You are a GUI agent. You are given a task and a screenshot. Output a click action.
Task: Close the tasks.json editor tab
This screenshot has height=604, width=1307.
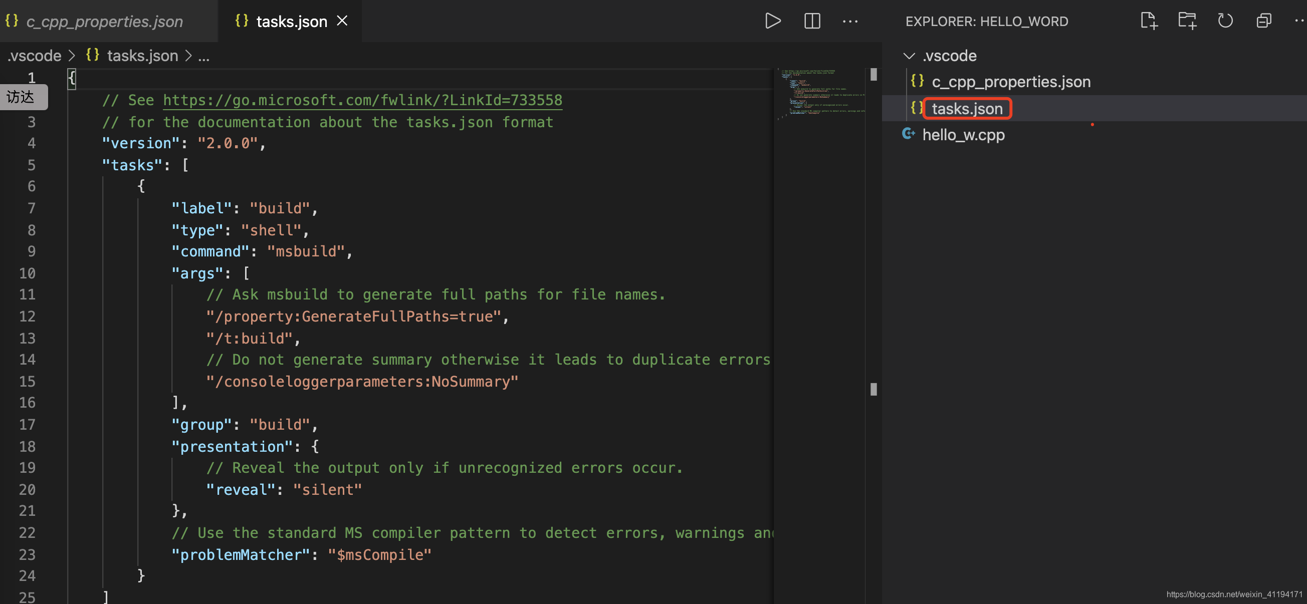[342, 21]
